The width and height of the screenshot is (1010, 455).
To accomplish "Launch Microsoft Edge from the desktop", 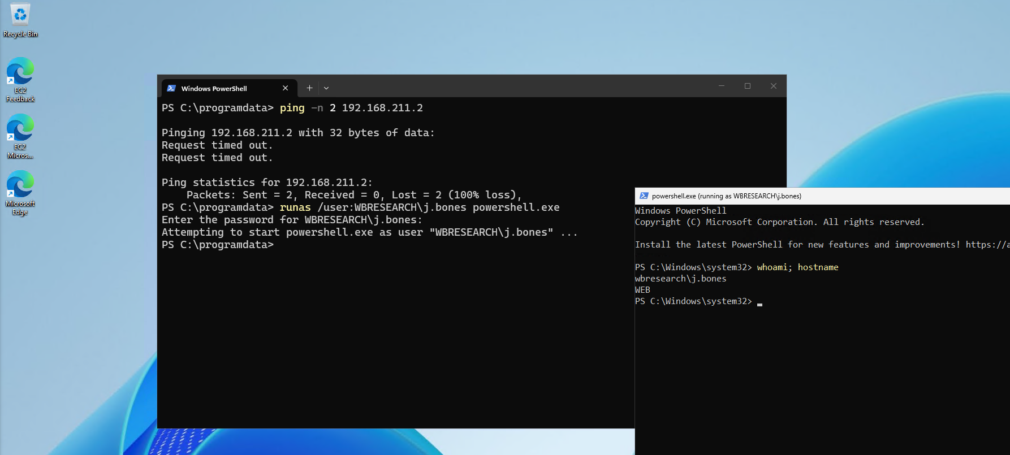I will click(x=20, y=193).
